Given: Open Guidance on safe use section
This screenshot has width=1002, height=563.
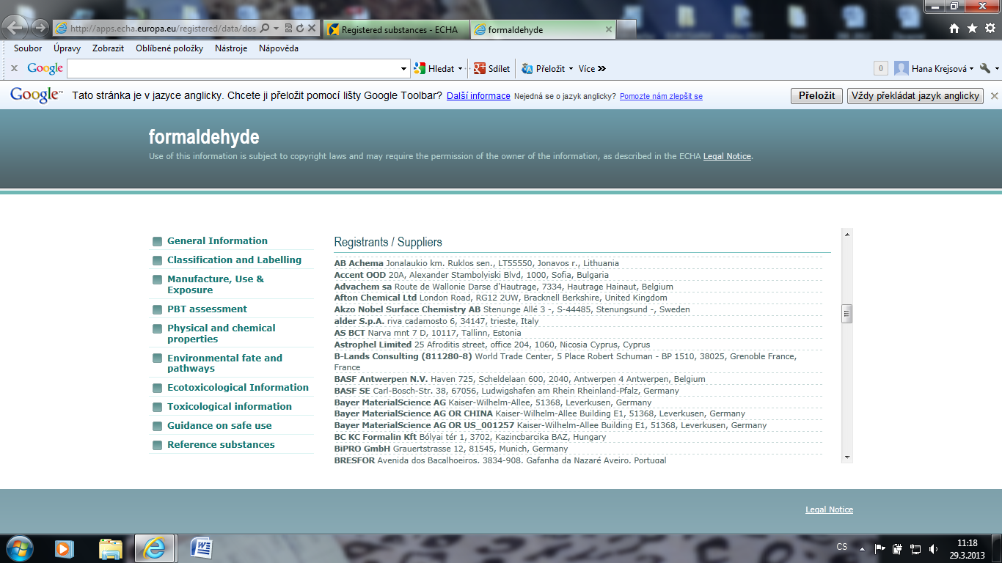Looking at the screenshot, I should coord(219,425).
